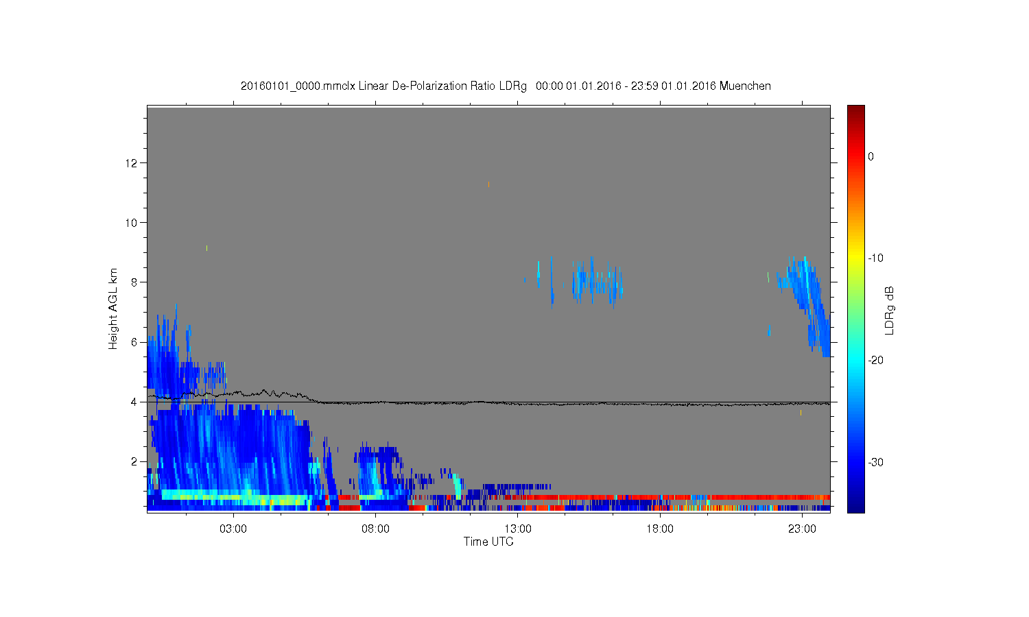Image resolution: width=1029 pixels, height=617 pixels.
Task: Click the cloud echo near 8 km at 15:00
Action: 597,281
